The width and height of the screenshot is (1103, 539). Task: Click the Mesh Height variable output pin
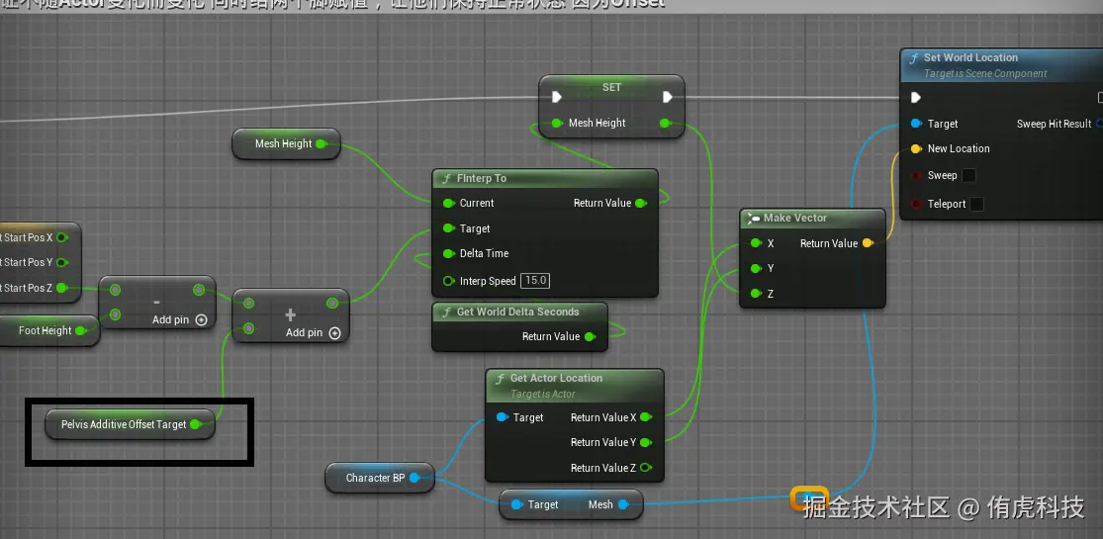[x=322, y=143]
